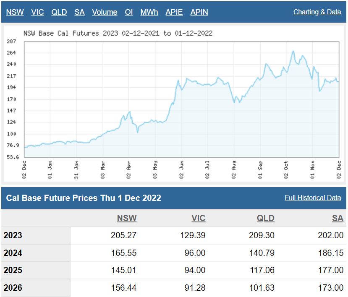This screenshot has width=348, height=297.
Task: Select the MWh tab
Action: click(x=149, y=12)
